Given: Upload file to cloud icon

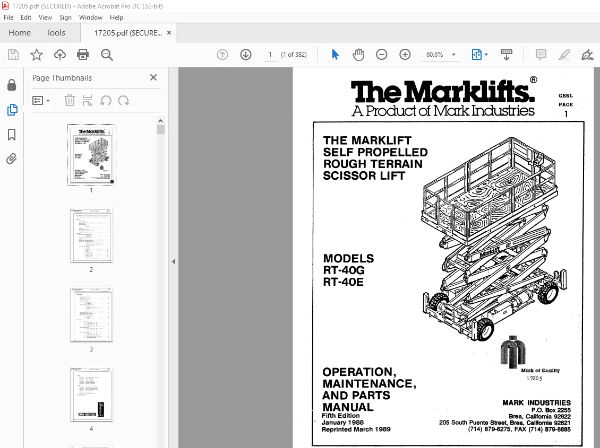Looking at the screenshot, I should point(59,55).
